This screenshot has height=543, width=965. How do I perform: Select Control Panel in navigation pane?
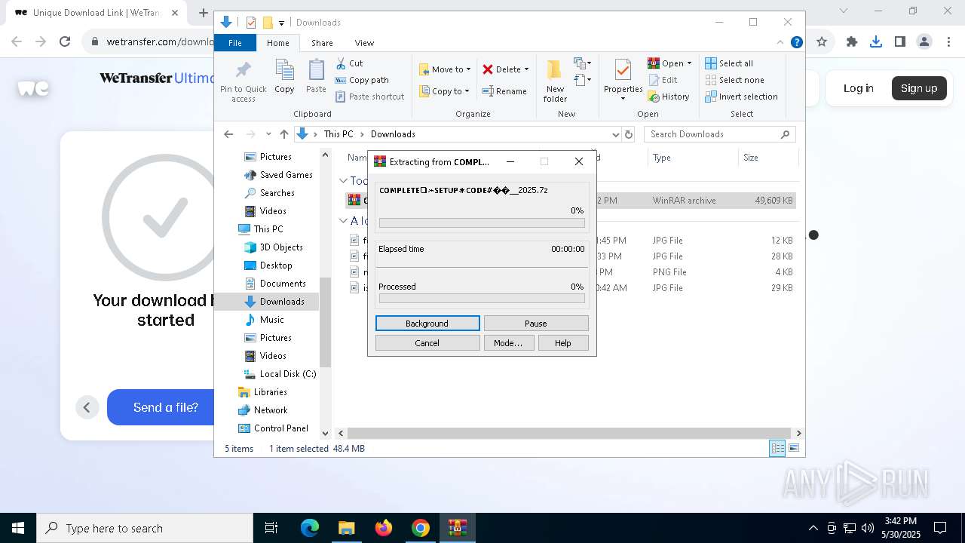point(274,428)
